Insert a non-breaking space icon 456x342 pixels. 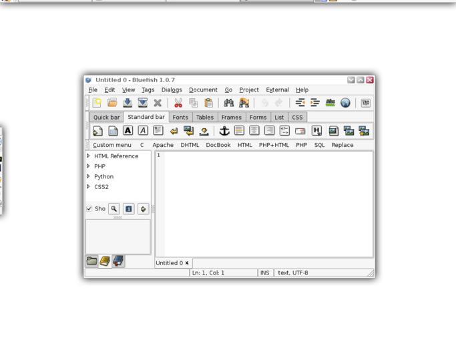[x=204, y=132]
